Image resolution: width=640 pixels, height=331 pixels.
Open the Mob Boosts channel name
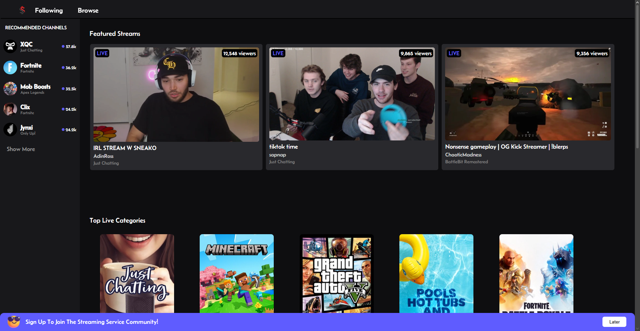(35, 86)
